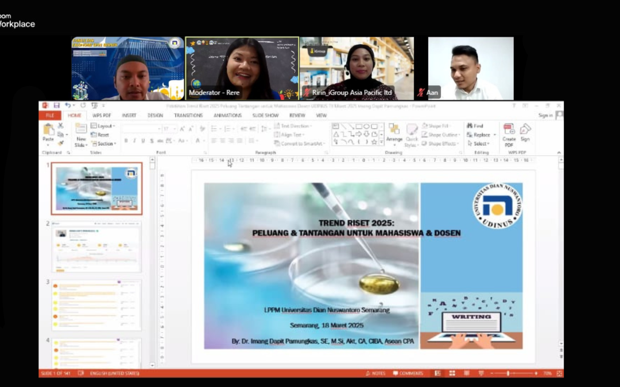Open the ANIMATIONS ribbon tab

[x=227, y=115]
